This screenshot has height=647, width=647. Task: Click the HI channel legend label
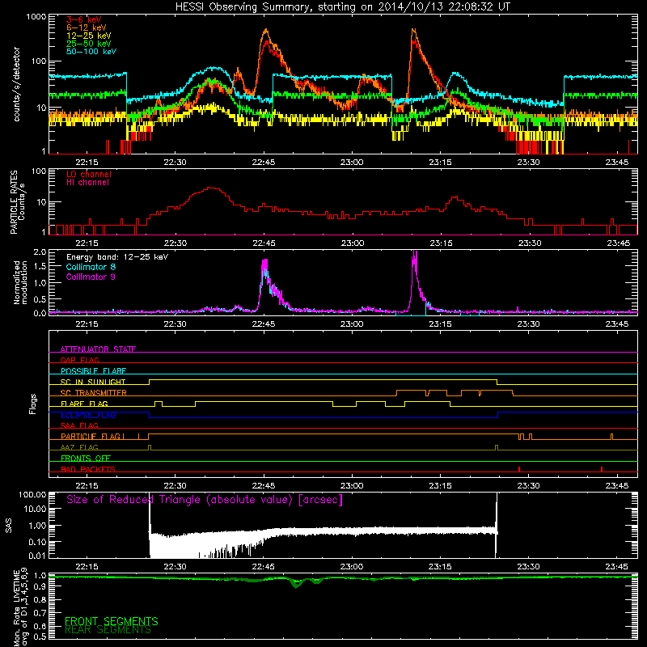click(x=87, y=183)
